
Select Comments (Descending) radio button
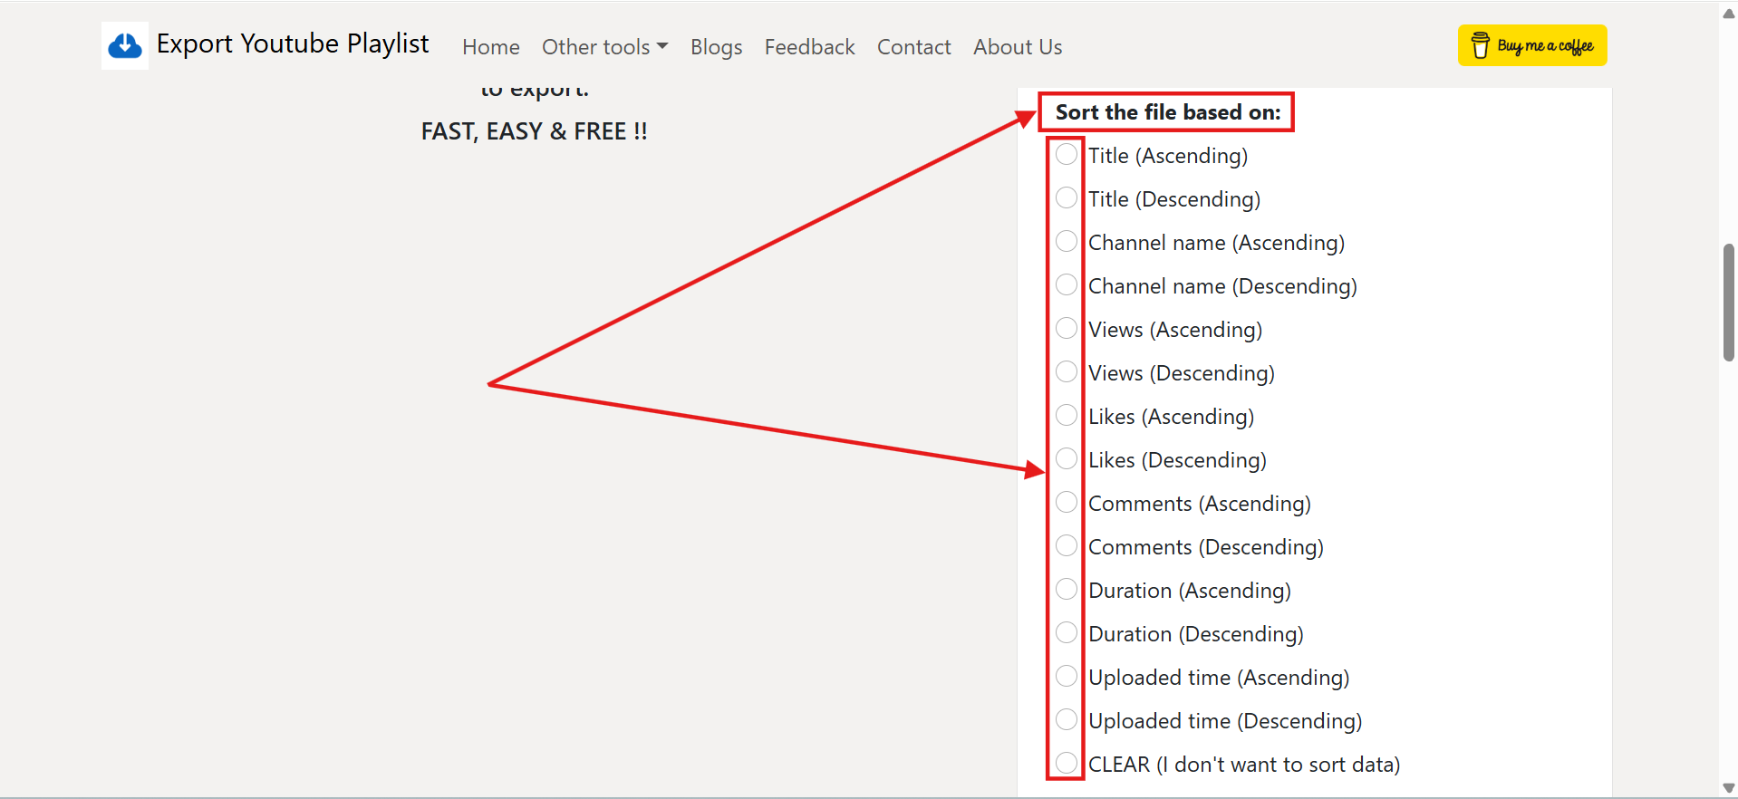pos(1067,545)
